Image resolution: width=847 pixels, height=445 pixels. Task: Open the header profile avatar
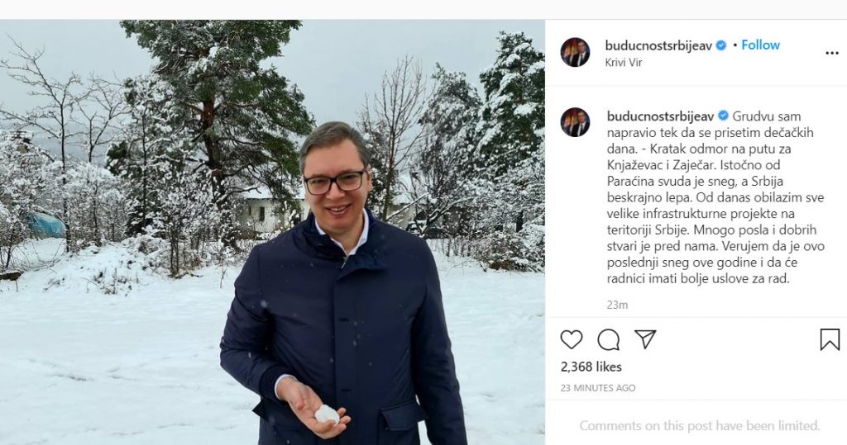point(576,52)
